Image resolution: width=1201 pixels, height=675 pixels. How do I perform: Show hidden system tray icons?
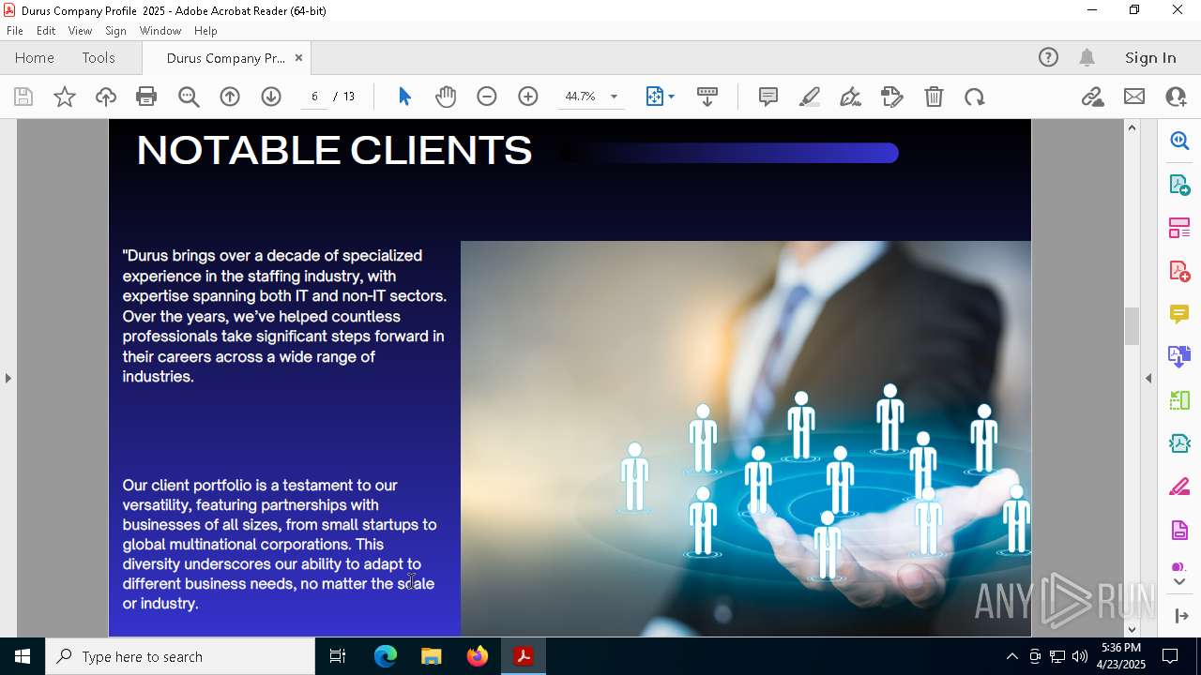pos(1011,656)
